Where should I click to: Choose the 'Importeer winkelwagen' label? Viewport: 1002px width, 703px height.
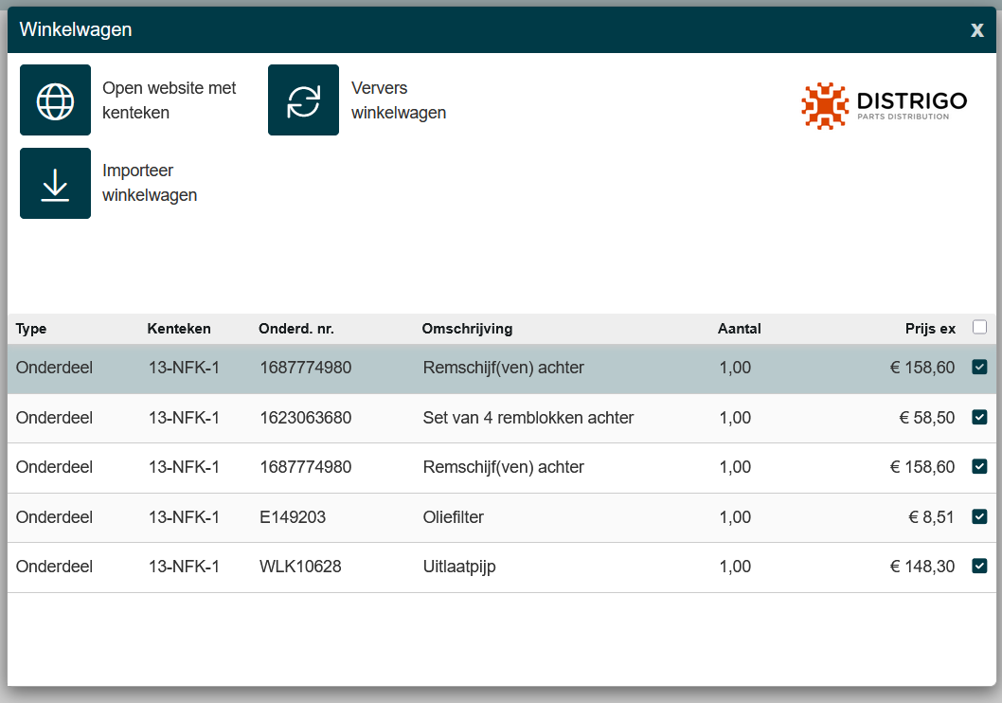pyautogui.click(x=150, y=183)
